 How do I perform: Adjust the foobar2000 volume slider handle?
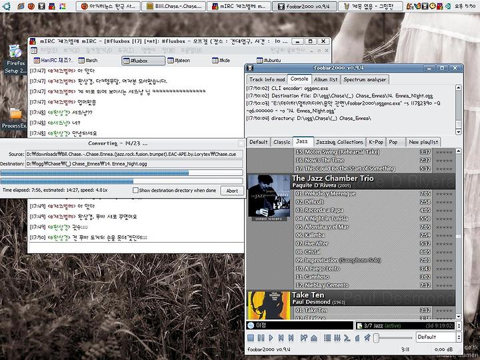tap(376, 337)
